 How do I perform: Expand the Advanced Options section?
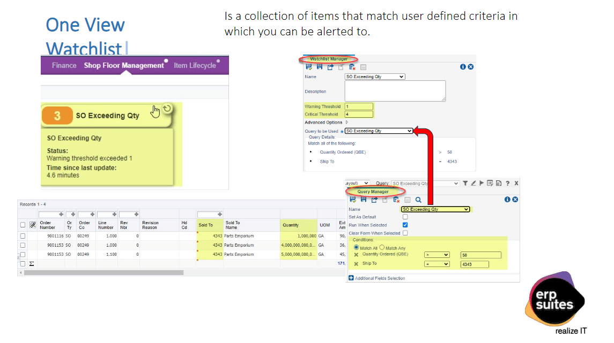coord(347,123)
